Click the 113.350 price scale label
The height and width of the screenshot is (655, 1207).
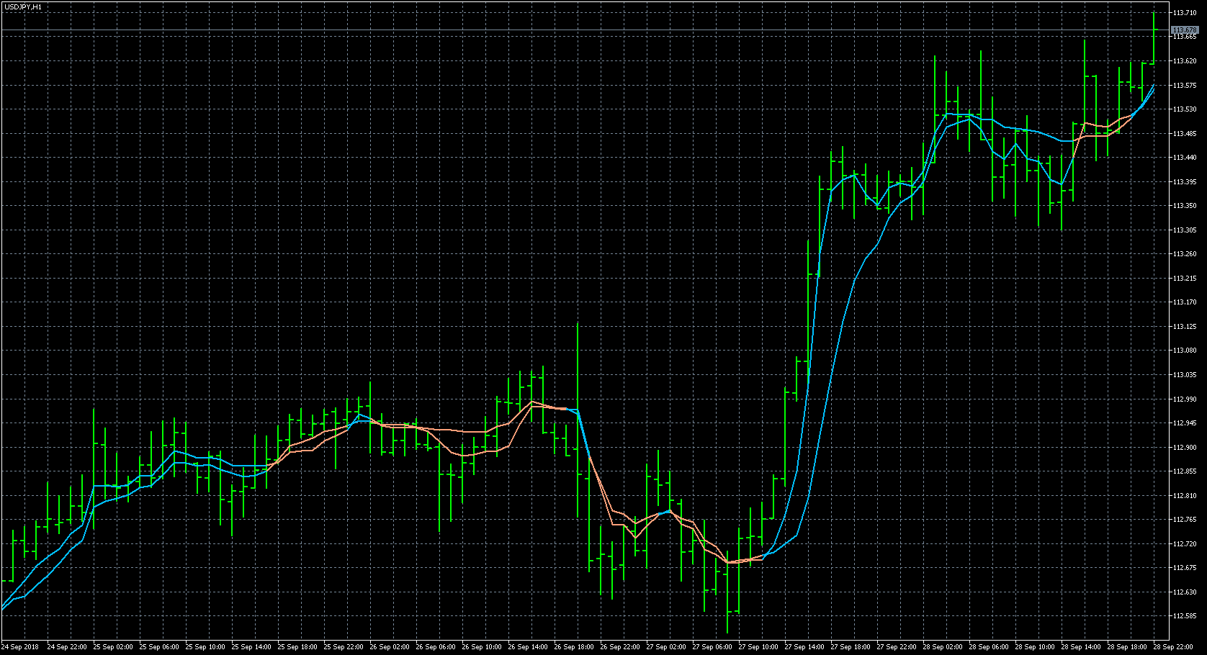point(1185,206)
